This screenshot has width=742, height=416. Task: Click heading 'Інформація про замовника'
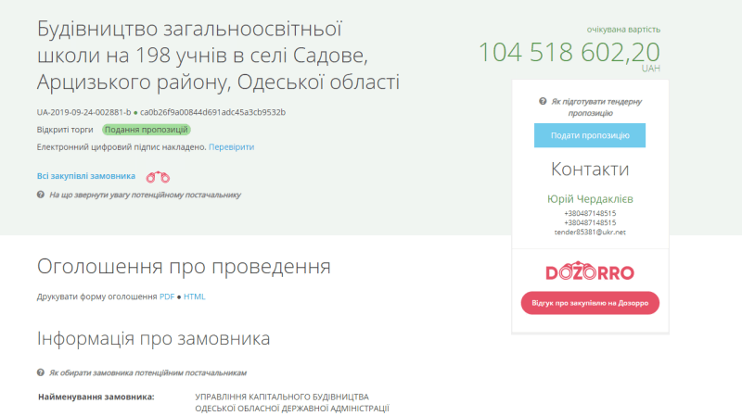153,338
